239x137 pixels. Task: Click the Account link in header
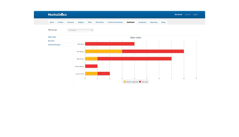click(x=188, y=15)
